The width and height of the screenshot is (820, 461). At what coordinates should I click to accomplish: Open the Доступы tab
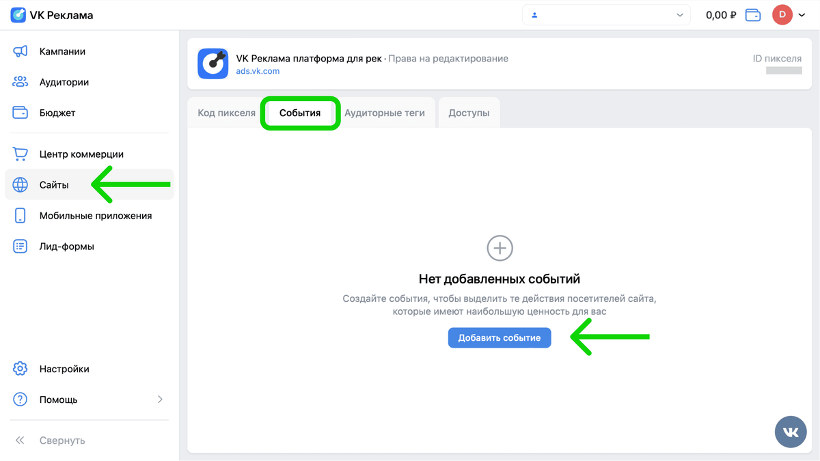469,112
